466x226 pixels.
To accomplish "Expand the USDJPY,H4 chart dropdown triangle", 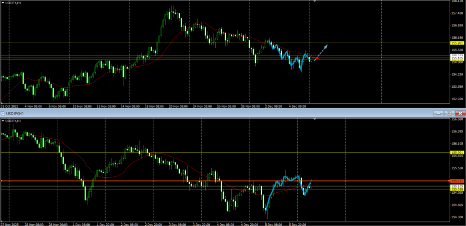I will click(4, 2).
